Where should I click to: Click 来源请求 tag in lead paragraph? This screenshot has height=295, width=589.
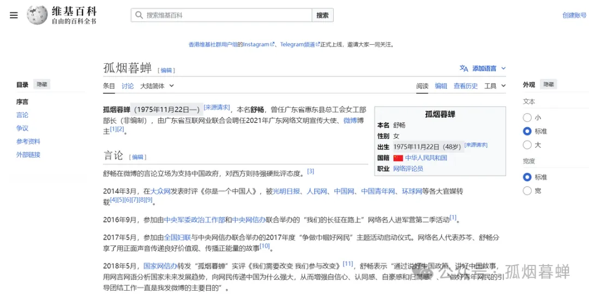pos(217,107)
